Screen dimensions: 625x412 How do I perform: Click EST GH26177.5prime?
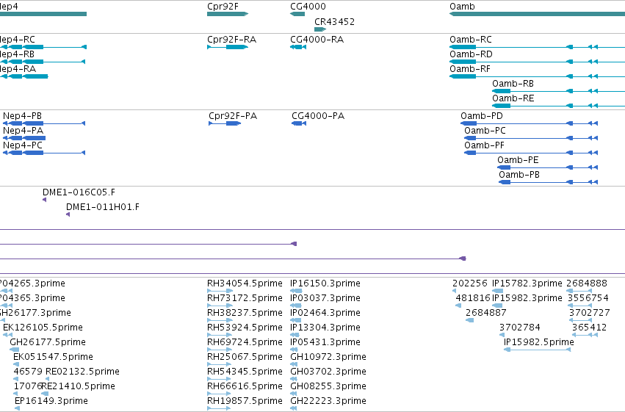[x=48, y=342]
